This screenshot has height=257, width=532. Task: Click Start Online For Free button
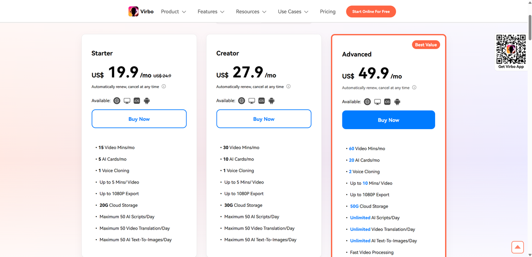coord(371,12)
